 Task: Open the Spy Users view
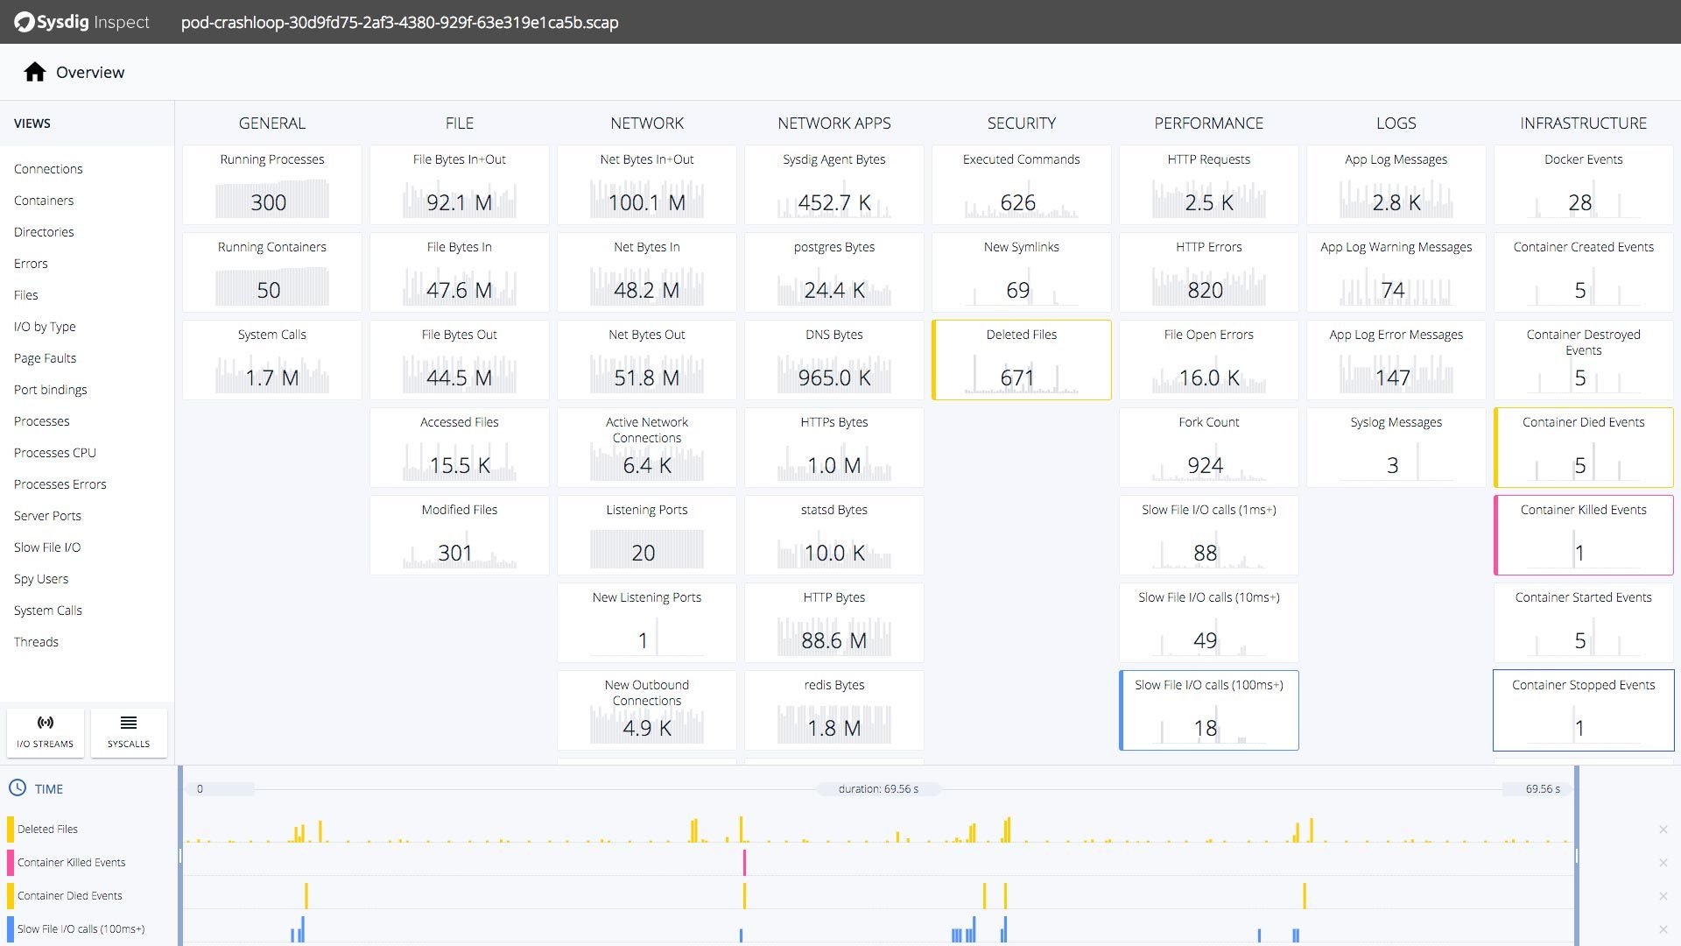41,579
